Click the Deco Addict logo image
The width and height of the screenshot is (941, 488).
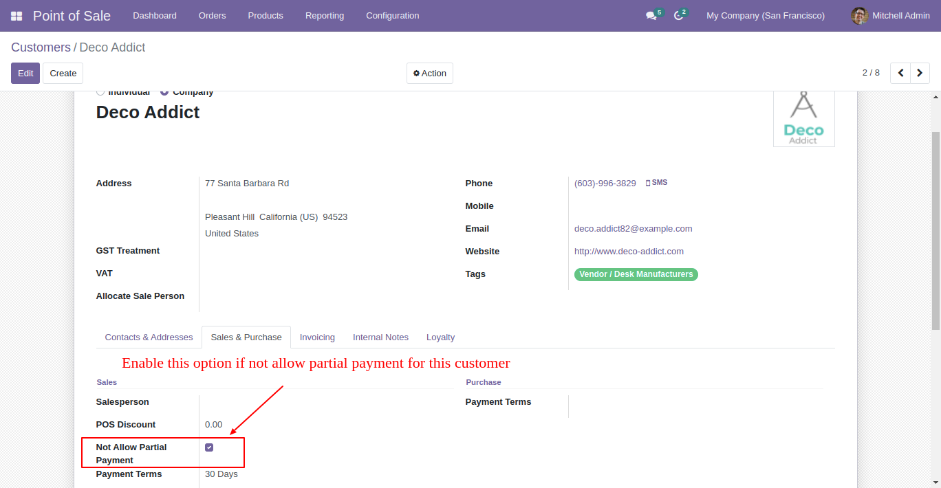(803, 118)
